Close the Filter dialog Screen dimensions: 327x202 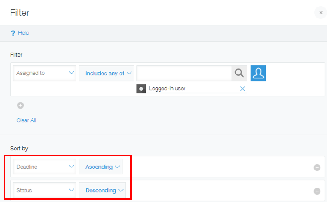click(320, 13)
